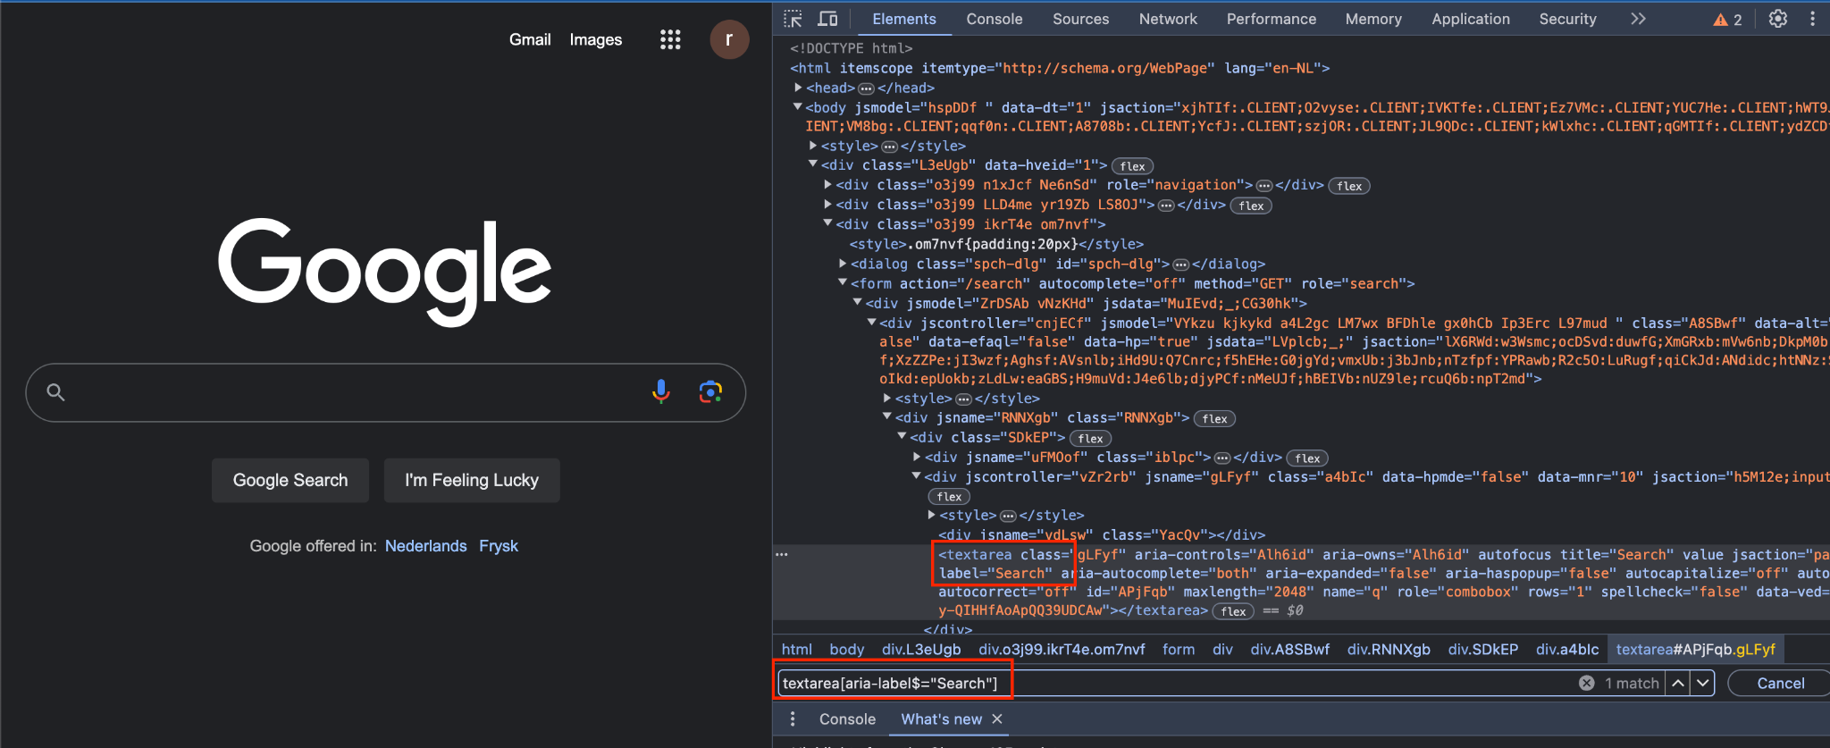Collapse the div jscontroller vZr2rb node
This screenshot has height=748, width=1830.
pyautogui.click(x=917, y=475)
